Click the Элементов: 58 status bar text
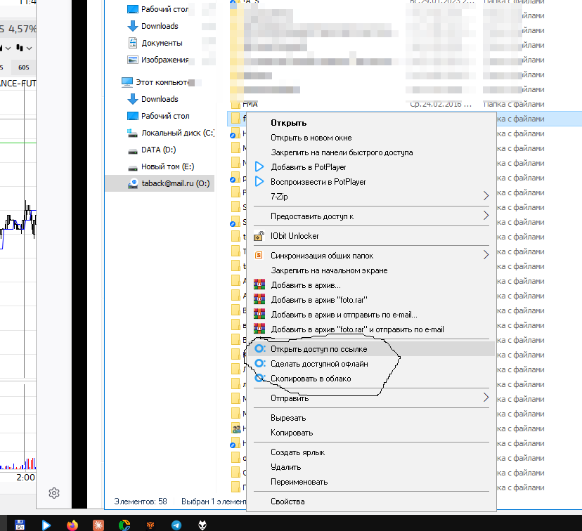Screen dimensions: 582x531 tap(141, 501)
